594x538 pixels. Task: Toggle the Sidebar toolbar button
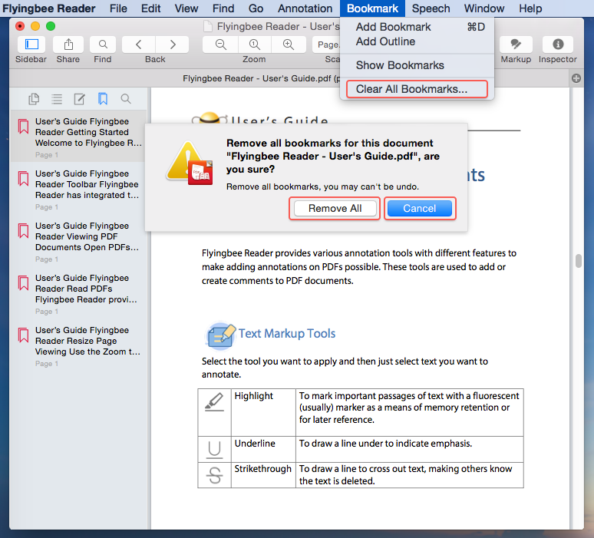(x=31, y=45)
